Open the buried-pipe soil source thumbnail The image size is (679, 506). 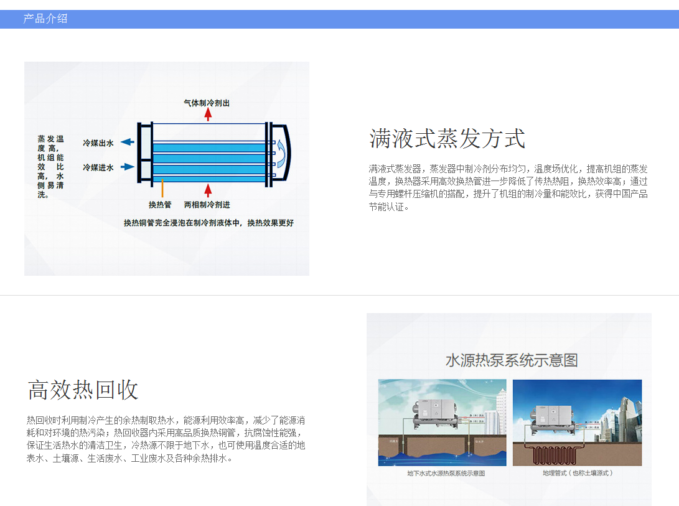point(577,423)
